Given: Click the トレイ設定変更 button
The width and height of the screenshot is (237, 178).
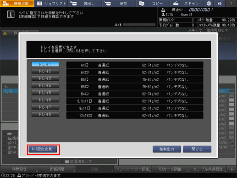Looking at the screenshot, I should (x=43, y=149).
